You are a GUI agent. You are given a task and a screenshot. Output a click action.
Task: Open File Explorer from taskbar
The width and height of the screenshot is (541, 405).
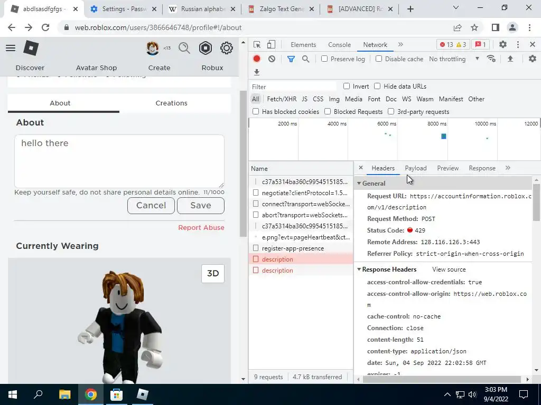click(x=64, y=394)
